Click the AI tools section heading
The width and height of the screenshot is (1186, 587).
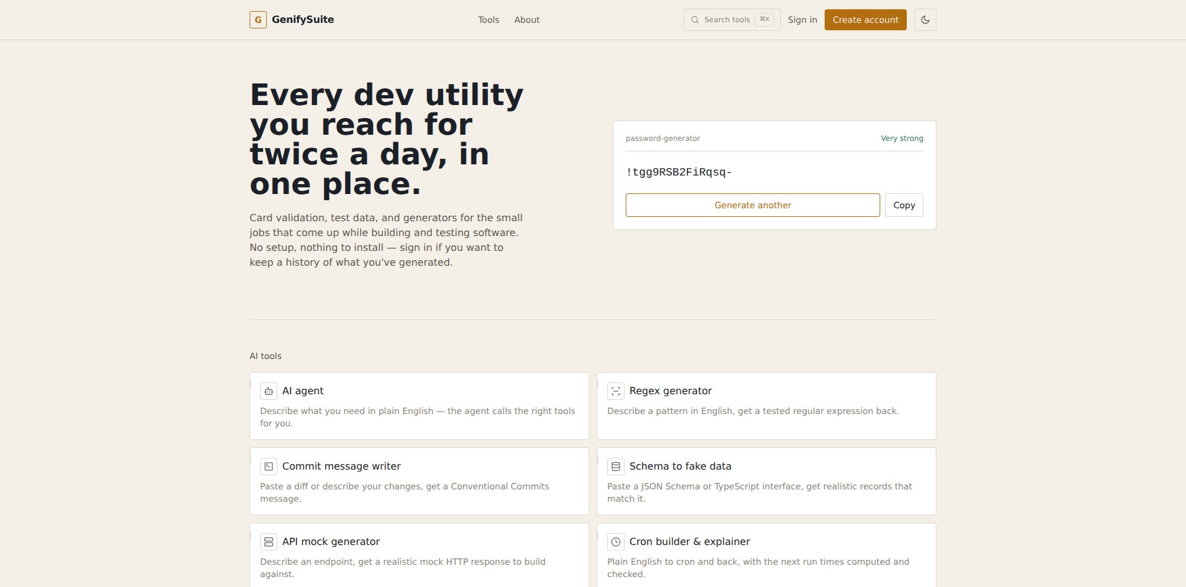click(266, 356)
